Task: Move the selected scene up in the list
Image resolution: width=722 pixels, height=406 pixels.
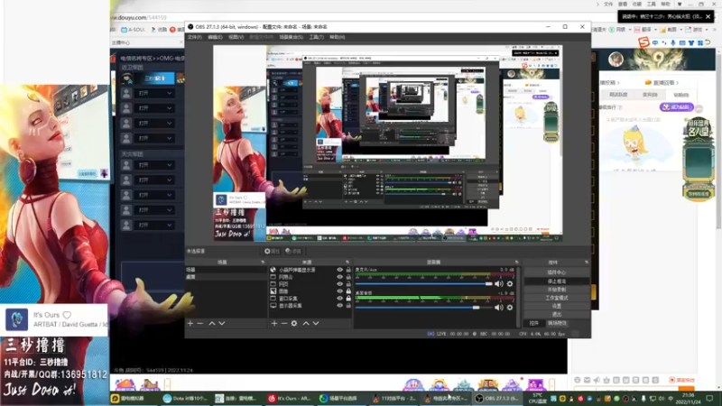Action: point(212,324)
